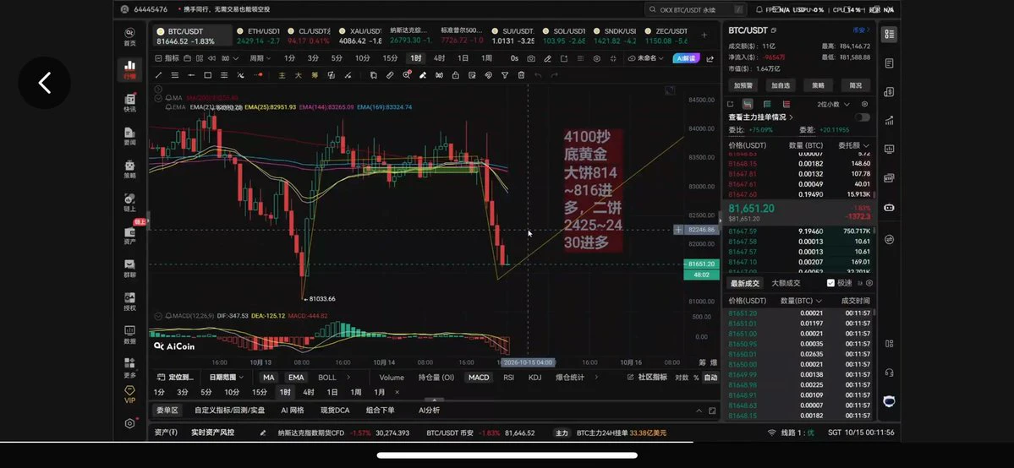Viewport: 1014px width, 468px height.
Task: Open the 委托额 column dropdown
Action: point(853,145)
